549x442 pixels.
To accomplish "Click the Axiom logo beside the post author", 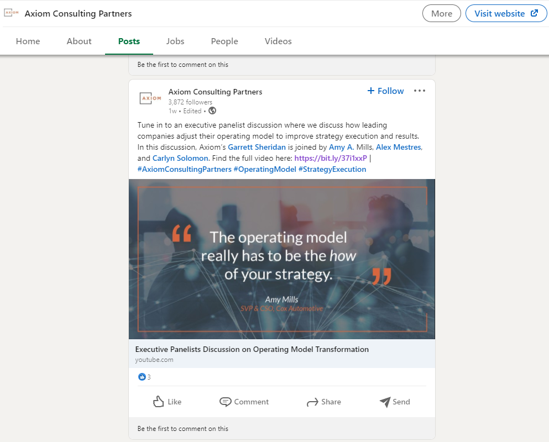I will point(150,98).
